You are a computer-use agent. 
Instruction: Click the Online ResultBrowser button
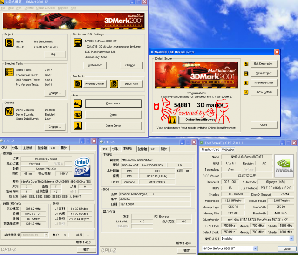tap(202, 120)
